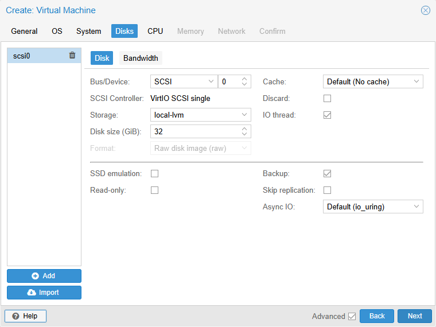This screenshot has width=436, height=327.
Task: Decrease disk size with down spinner arrow
Action: (244, 134)
